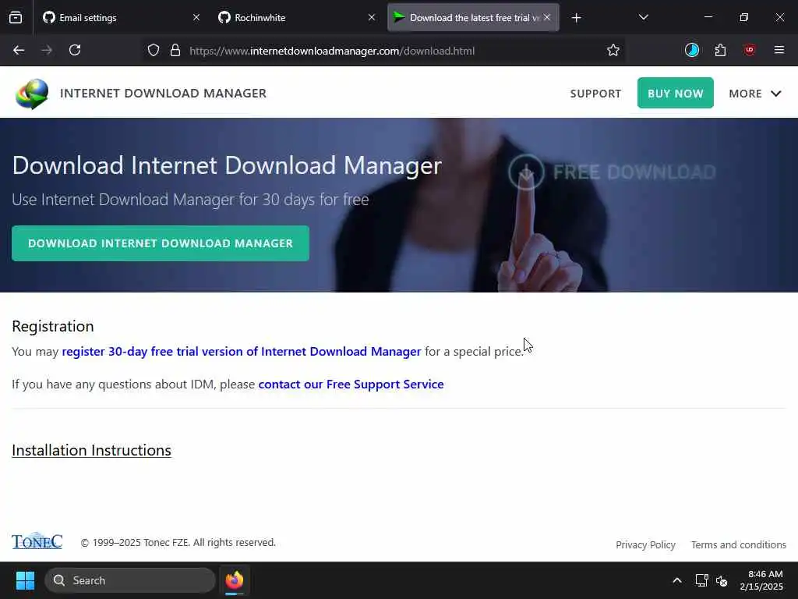Viewport: 798px width, 599px height.
Task: Open the blue circular extension icon
Action: pos(692,50)
